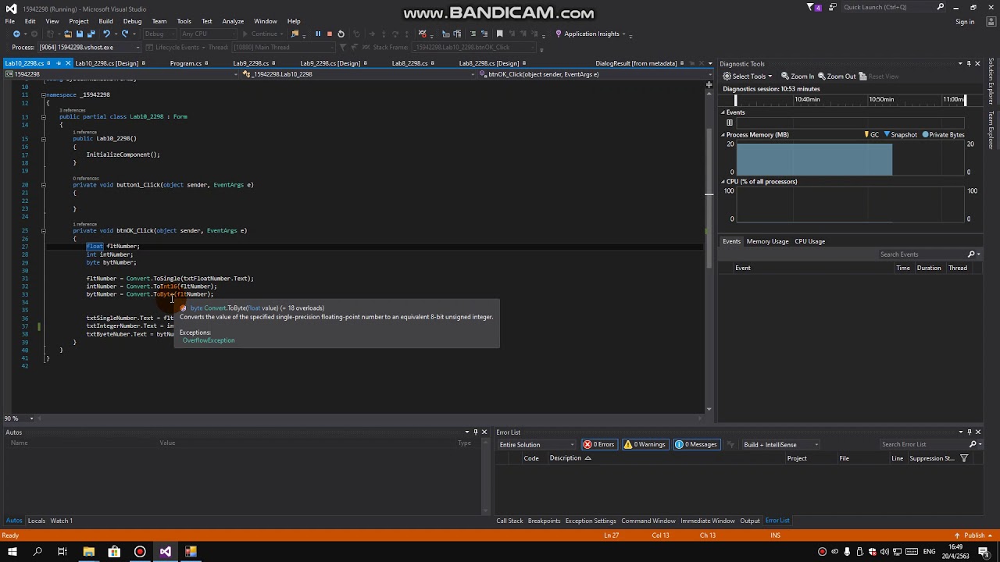Screen dimensions: 1000x562
Task: Toggle the Messages filter in Error List
Action: pos(696,445)
